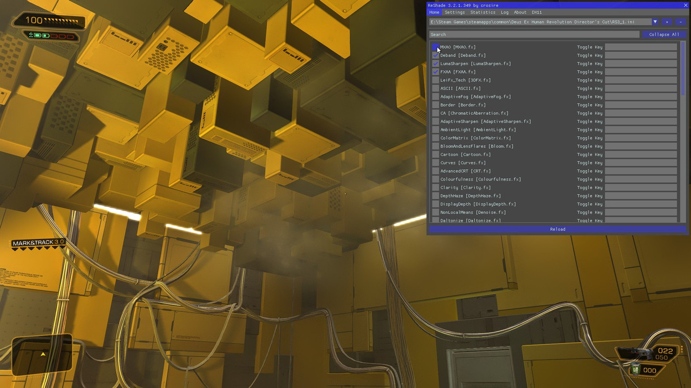Enable BloomAndLensFlares checkbox
Image resolution: width=691 pixels, height=388 pixels.
tap(436, 146)
